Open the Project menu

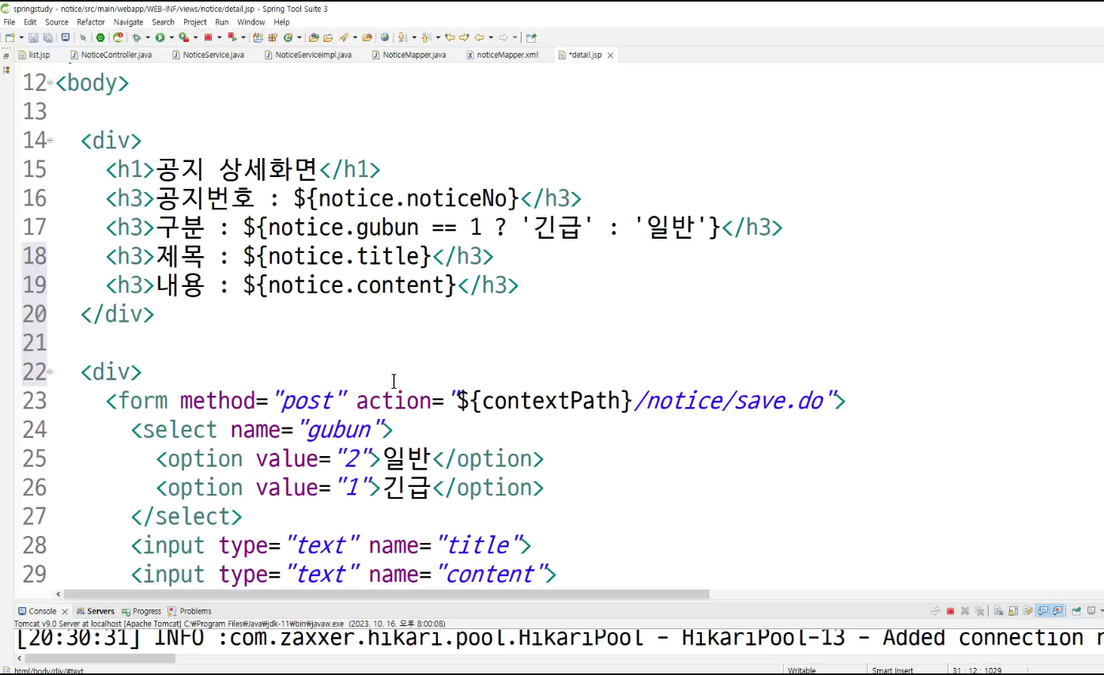coord(195,22)
